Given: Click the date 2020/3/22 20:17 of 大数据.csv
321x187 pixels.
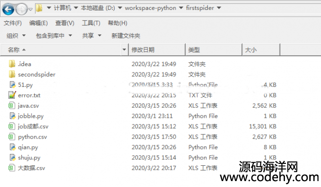Looking at the screenshot, I should [154, 168].
